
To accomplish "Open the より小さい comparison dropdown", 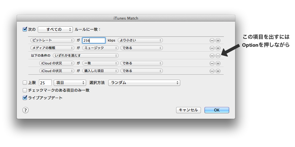I will [140, 40].
